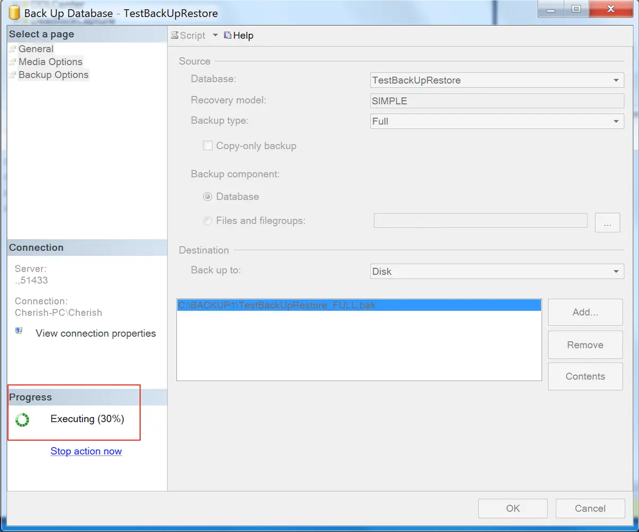Open the General page
The image size is (639, 532).
[36, 49]
